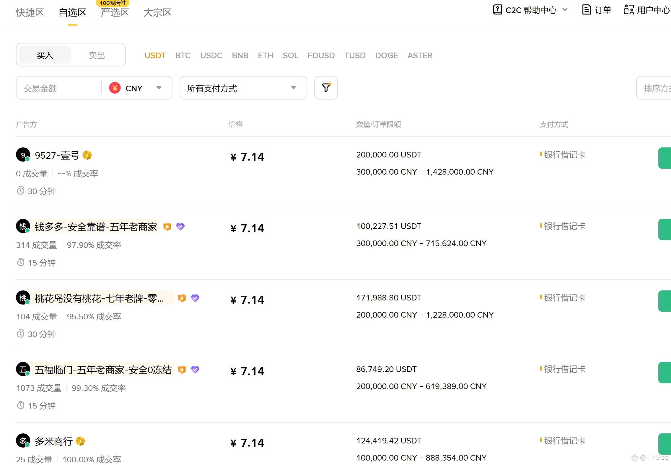Open the 所有支付方式 payment dropdown

(243, 88)
